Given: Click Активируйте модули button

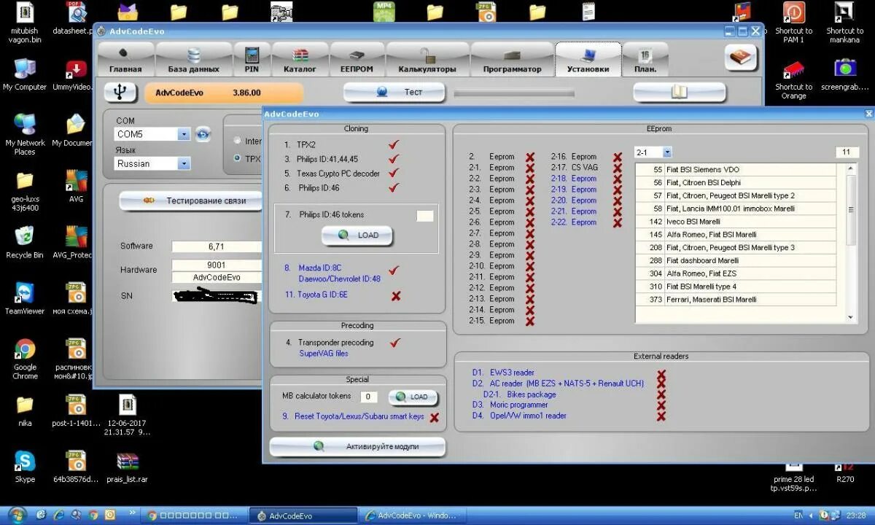Looking at the screenshot, I should point(357,446).
